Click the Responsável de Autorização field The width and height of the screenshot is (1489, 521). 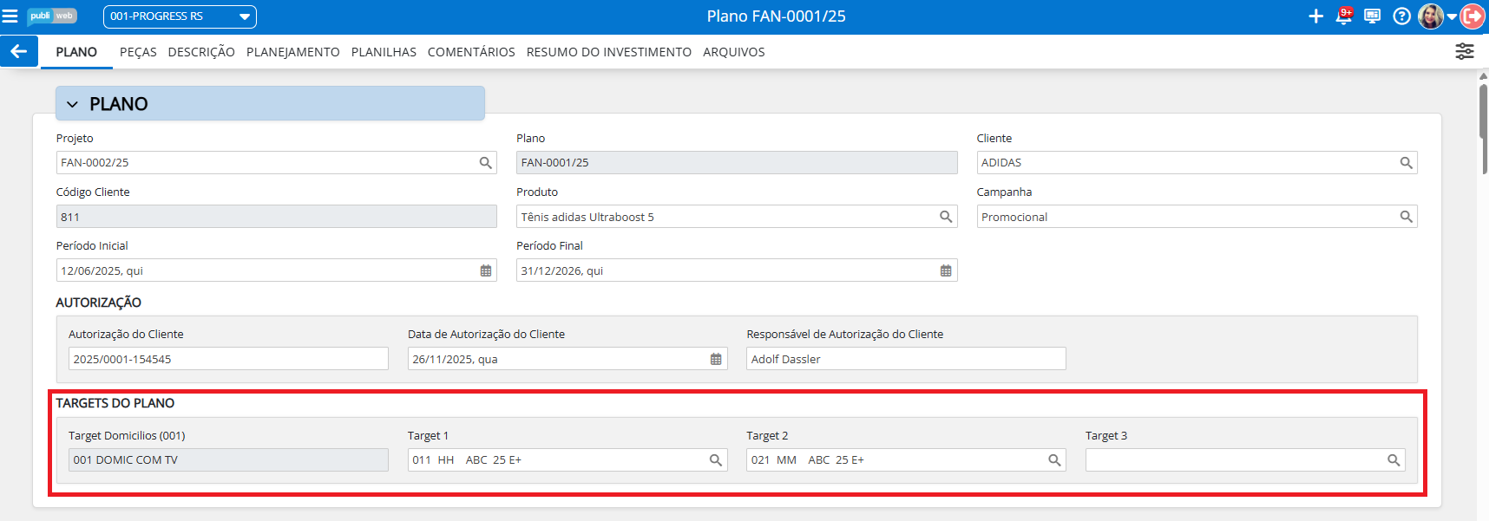[x=905, y=359]
